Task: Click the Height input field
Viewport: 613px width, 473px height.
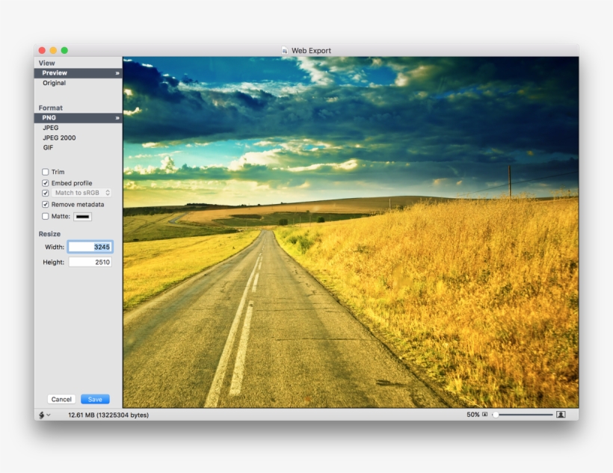Action: click(90, 262)
